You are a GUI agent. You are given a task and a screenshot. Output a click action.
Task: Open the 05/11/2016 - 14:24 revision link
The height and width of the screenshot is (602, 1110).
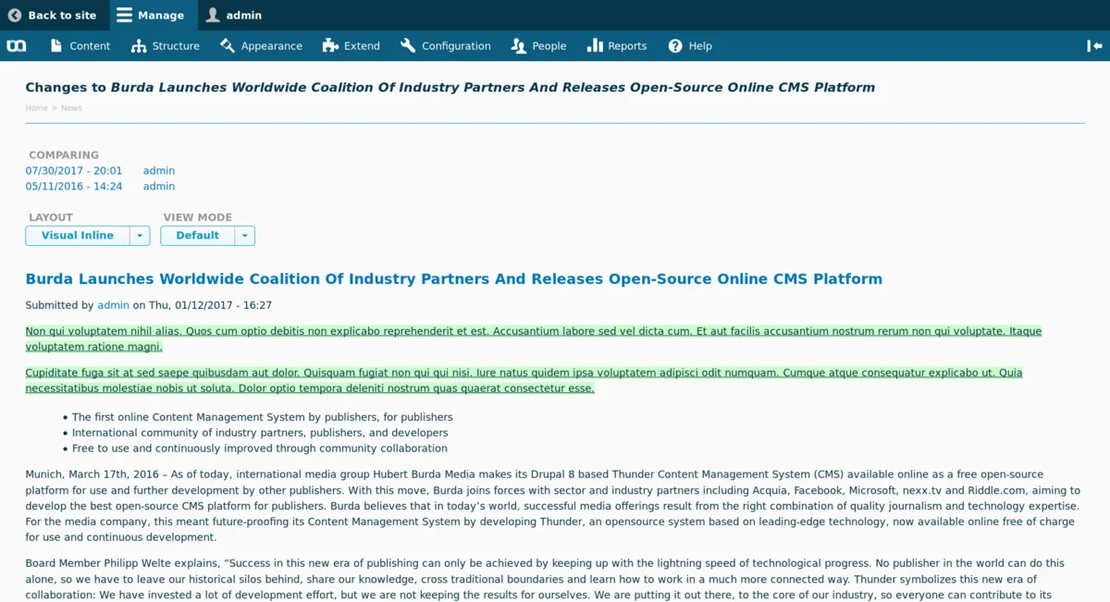[74, 186]
